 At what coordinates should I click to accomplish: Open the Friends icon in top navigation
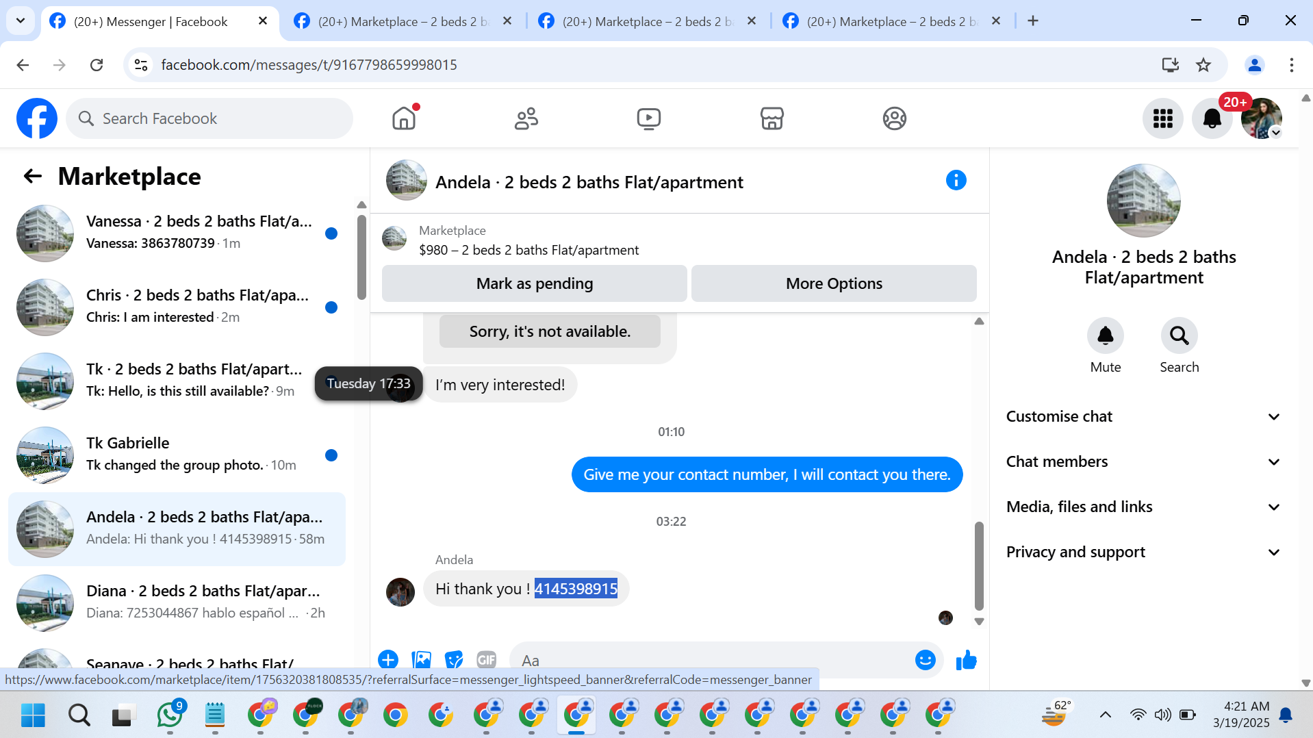(526, 118)
